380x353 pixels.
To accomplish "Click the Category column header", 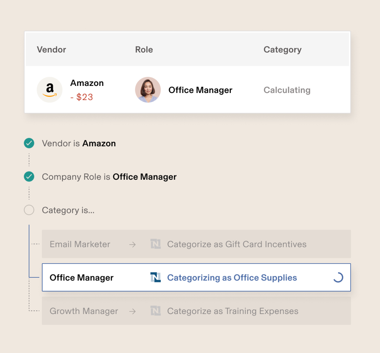I will (x=282, y=50).
